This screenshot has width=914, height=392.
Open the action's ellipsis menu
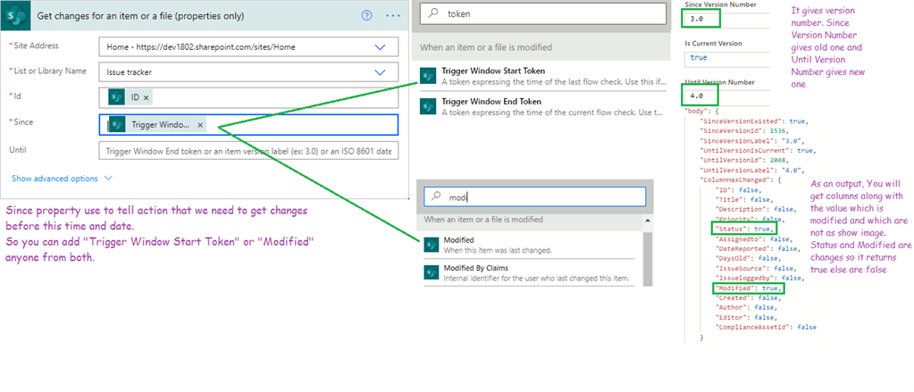pos(393,16)
